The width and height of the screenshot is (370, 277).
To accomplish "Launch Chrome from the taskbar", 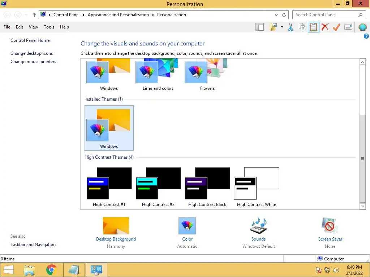I will [x=51, y=270].
